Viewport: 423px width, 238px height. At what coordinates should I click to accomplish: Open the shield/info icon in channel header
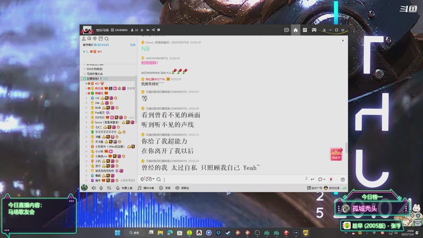[x=159, y=30]
